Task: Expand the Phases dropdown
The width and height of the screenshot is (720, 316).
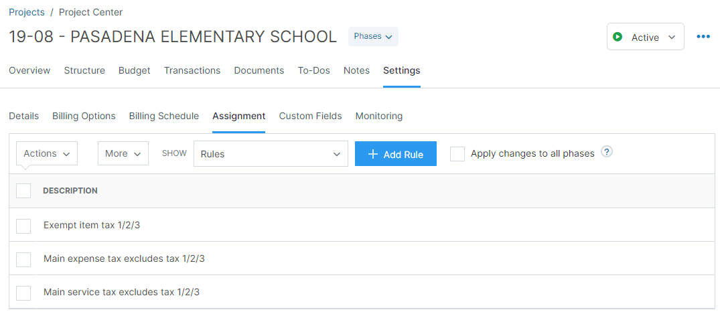Action: [x=373, y=36]
